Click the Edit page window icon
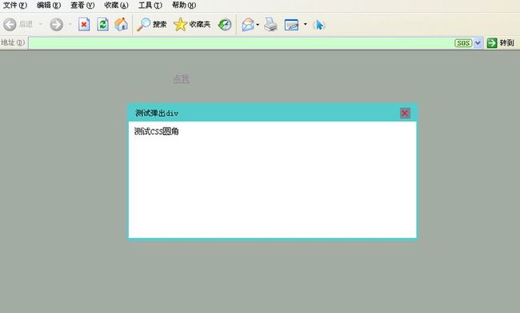Viewport: 520px width, 313px height. tap(291, 25)
